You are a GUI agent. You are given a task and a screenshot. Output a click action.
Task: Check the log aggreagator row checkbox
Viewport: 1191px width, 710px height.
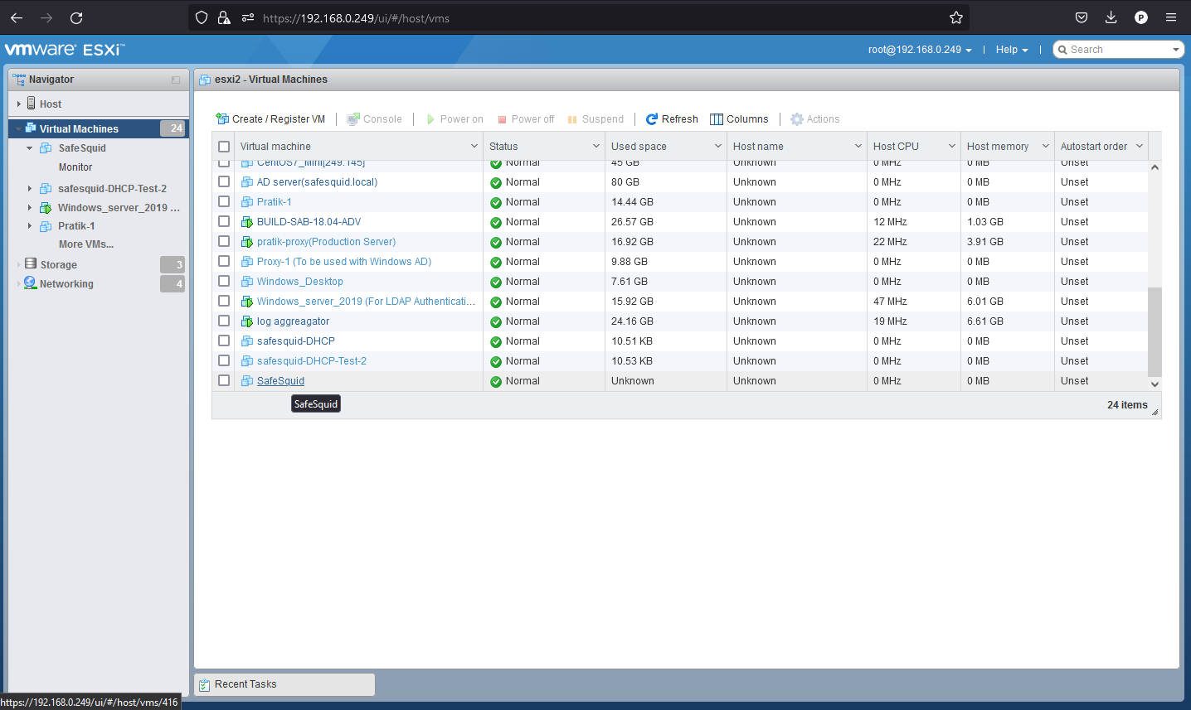point(224,321)
